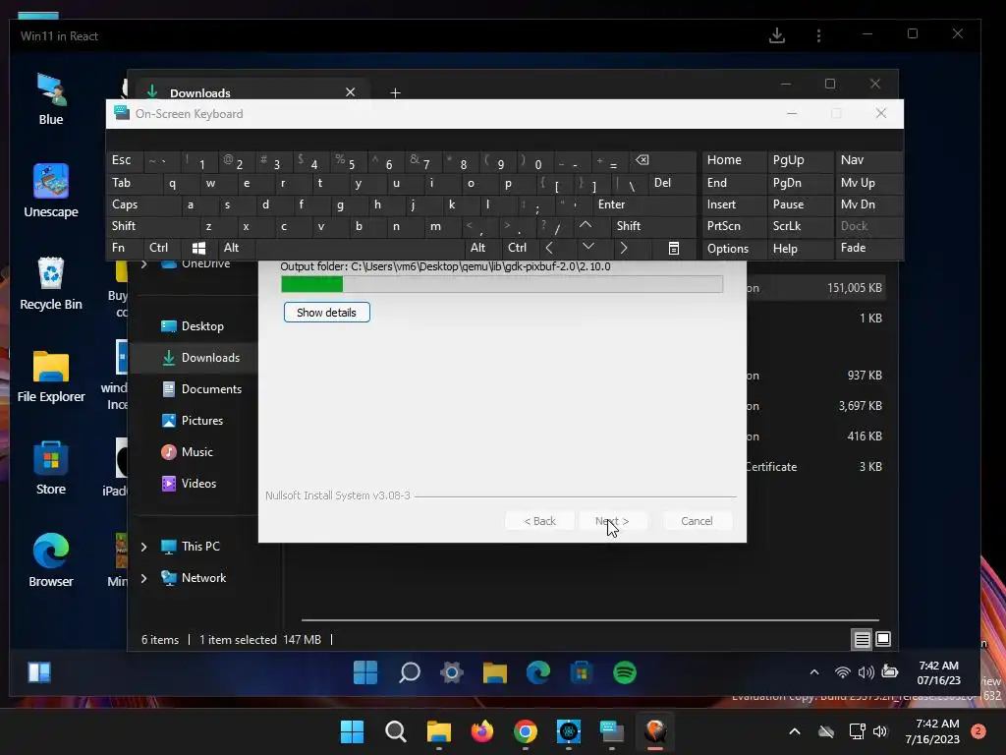The width and height of the screenshot is (1006, 755).
Task: Open the Unescape desktop icon
Action: click(x=51, y=190)
